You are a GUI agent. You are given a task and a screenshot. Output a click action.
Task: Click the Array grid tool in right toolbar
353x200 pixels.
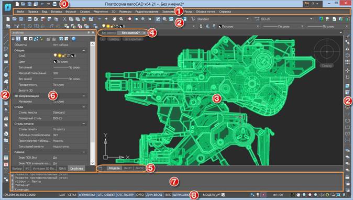[348, 62]
